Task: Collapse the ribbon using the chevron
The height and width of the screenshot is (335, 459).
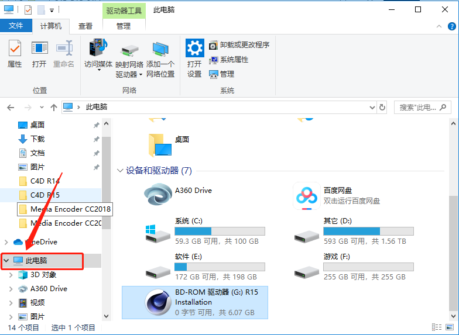Action: tap(439, 26)
